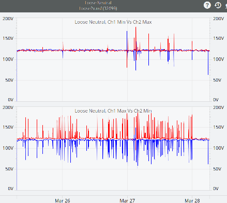Image resolution: width=227 pixels, height=203 pixels.
Task: Click the 'Loose Neutral' header title
Action: [x=98, y=3]
